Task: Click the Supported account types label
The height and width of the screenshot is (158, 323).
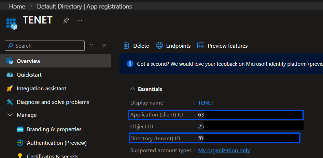Action: pos(161,151)
